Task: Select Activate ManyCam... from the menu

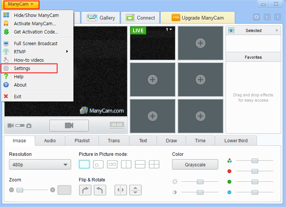Action: [x=37, y=24]
